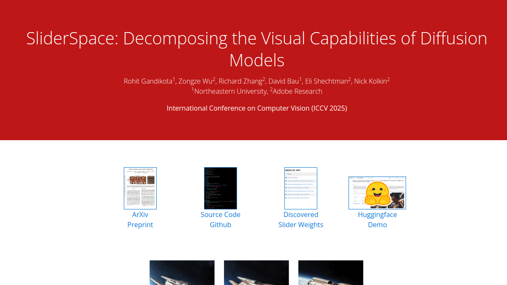Viewport: 507px width, 285px height.
Task: Visit Zongze Wu's author link
Action: click(x=196, y=81)
